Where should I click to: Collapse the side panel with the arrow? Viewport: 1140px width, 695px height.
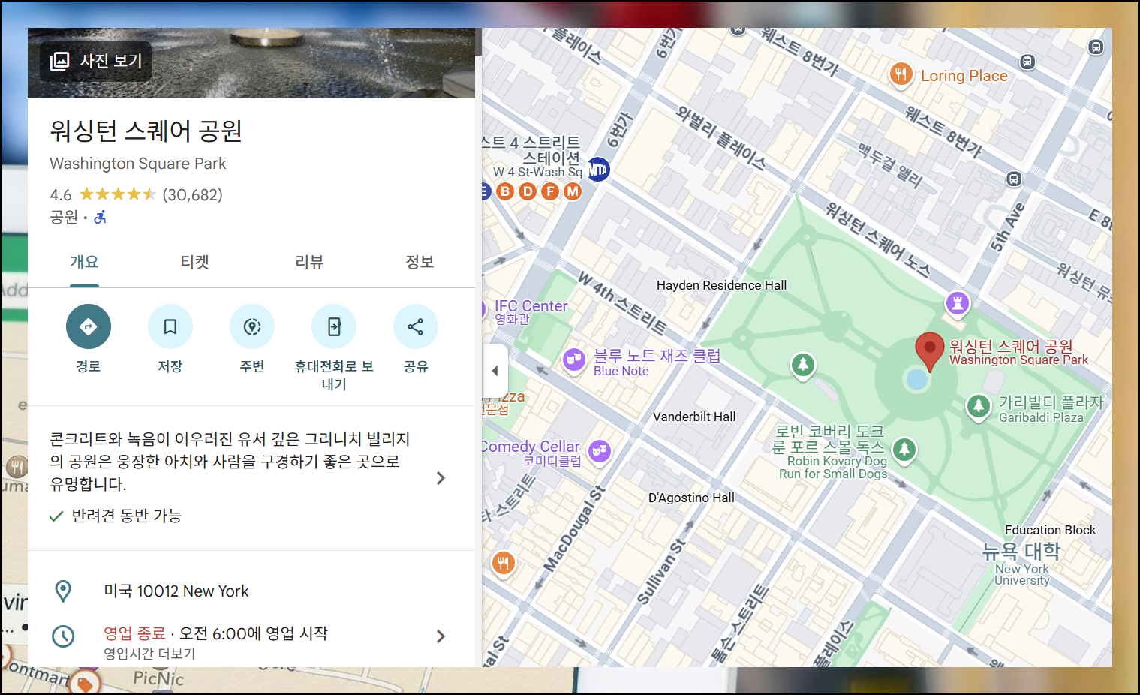(x=495, y=371)
